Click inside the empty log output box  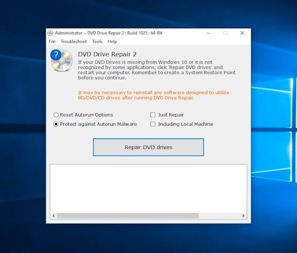click(x=148, y=188)
